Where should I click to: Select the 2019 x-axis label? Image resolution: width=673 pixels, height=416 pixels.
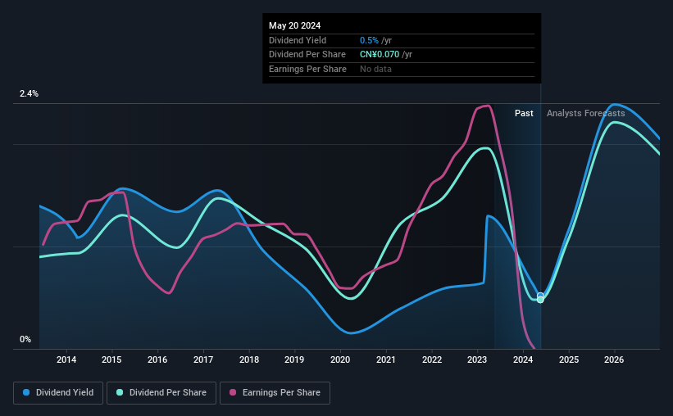pos(294,359)
